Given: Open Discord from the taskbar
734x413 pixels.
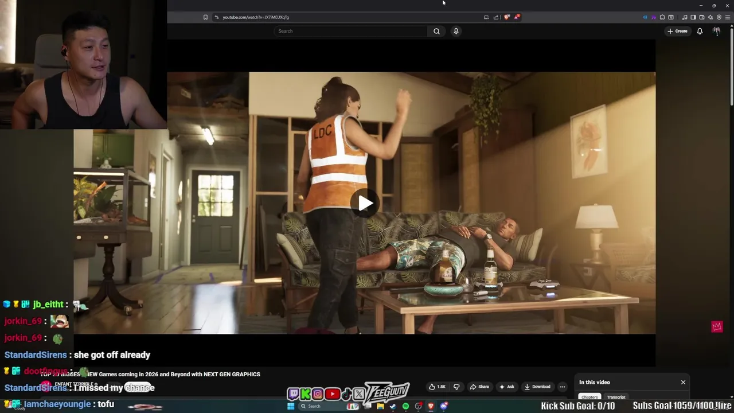Looking at the screenshot, I should [444, 406].
